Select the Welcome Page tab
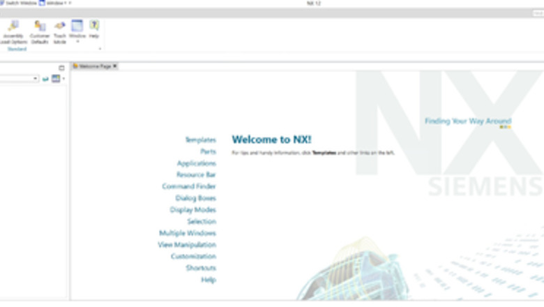544x307 pixels. point(94,66)
